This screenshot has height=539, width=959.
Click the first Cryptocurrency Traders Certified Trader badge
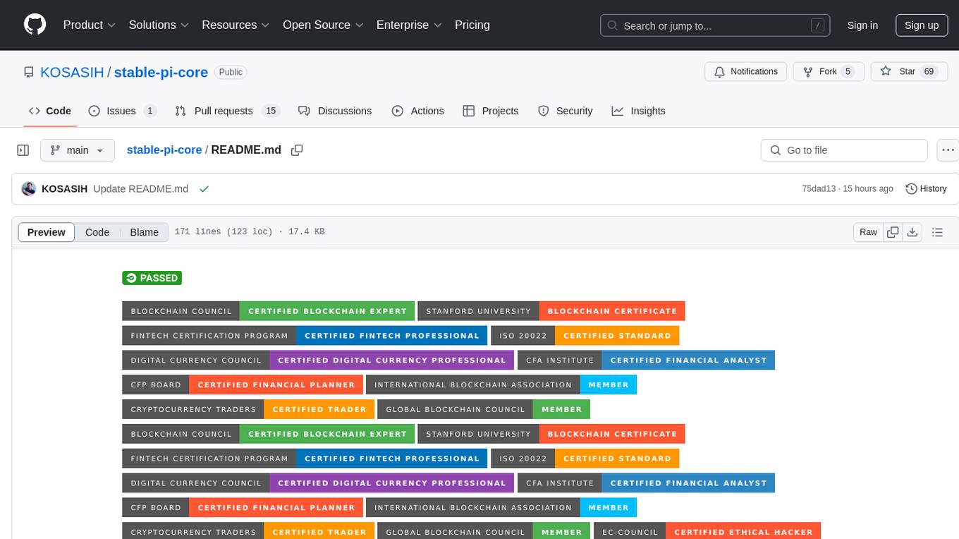[248, 409]
